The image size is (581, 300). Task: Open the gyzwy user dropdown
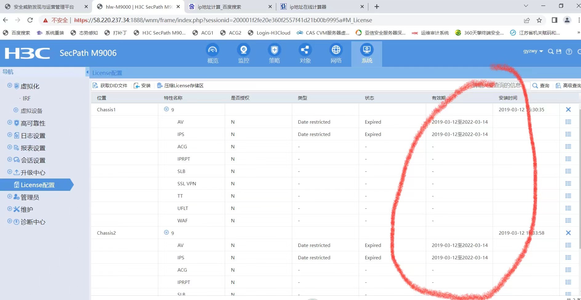(x=533, y=51)
